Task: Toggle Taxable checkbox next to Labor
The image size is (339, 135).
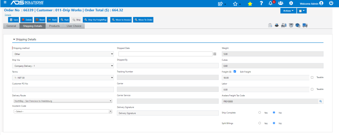Action: point(312,89)
